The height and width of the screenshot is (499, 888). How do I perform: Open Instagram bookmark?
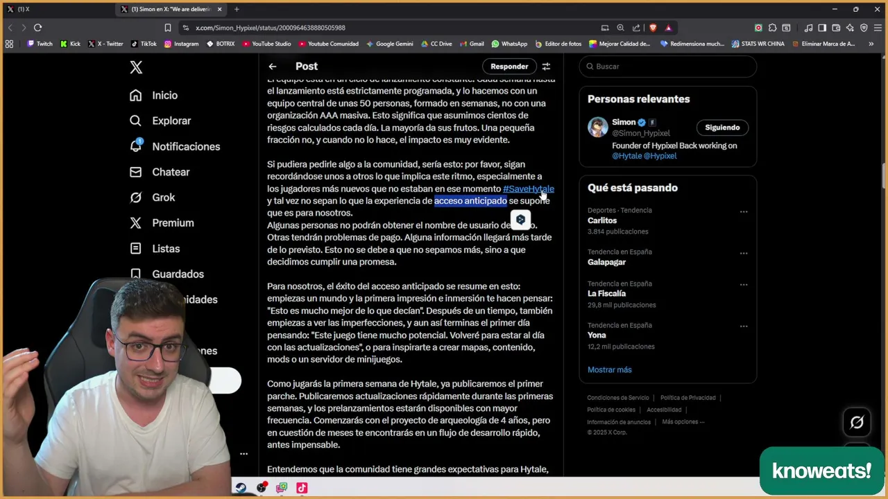(181, 44)
